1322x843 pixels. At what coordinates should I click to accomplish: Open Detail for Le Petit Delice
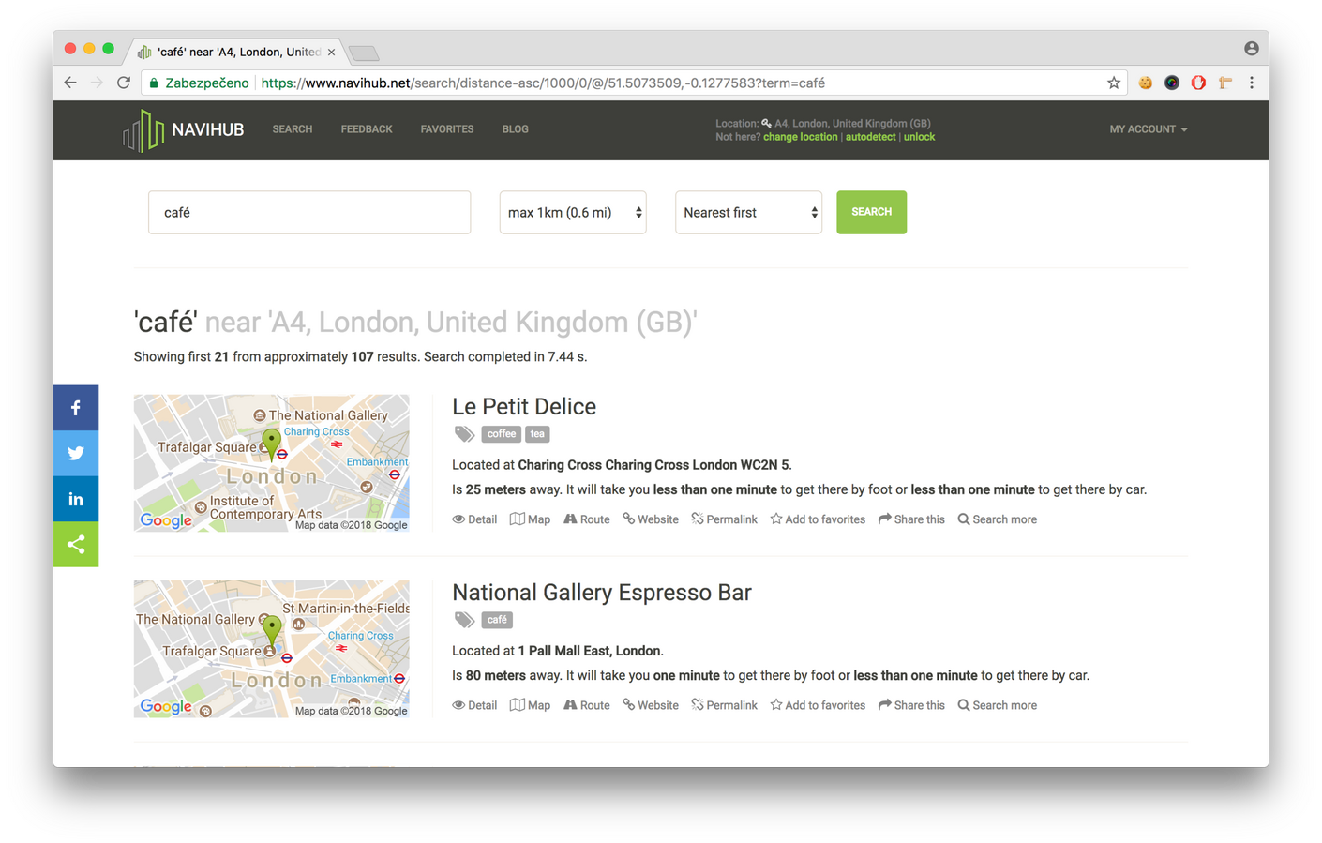474,519
